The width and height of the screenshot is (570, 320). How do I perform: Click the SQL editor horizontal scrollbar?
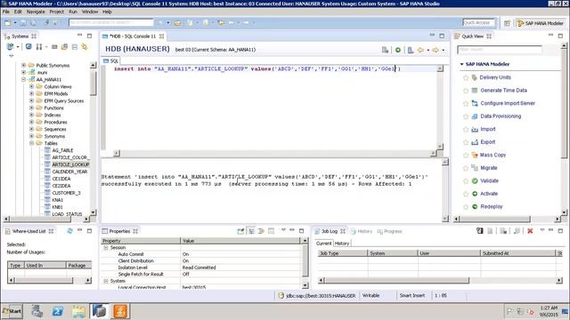pyautogui.click(x=274, y=154)
